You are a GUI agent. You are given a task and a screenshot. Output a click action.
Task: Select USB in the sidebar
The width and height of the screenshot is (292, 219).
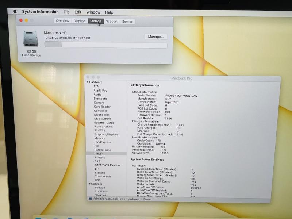98,180
